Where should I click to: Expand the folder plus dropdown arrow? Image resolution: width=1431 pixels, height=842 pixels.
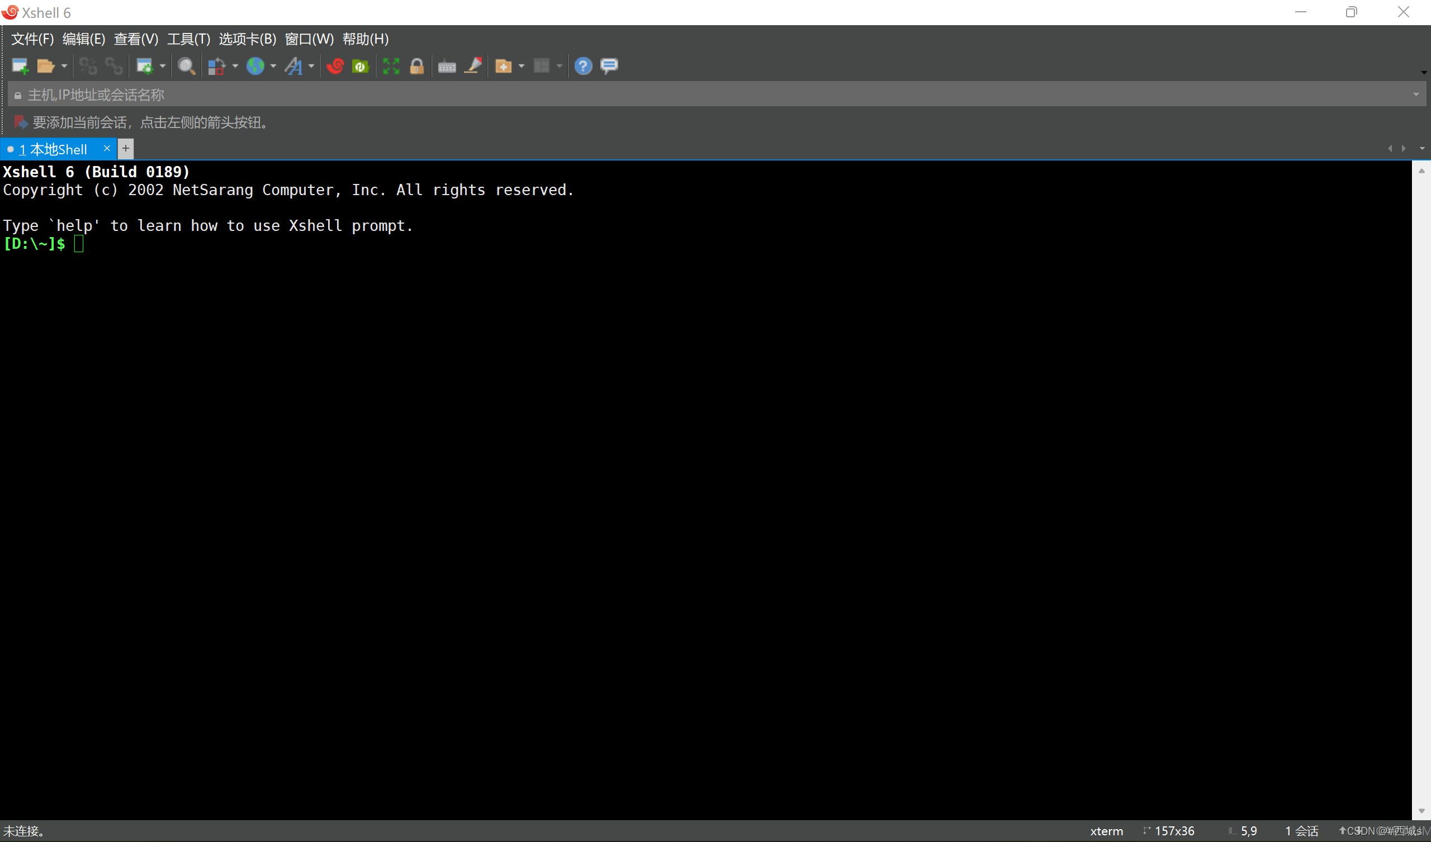(522, 67)
